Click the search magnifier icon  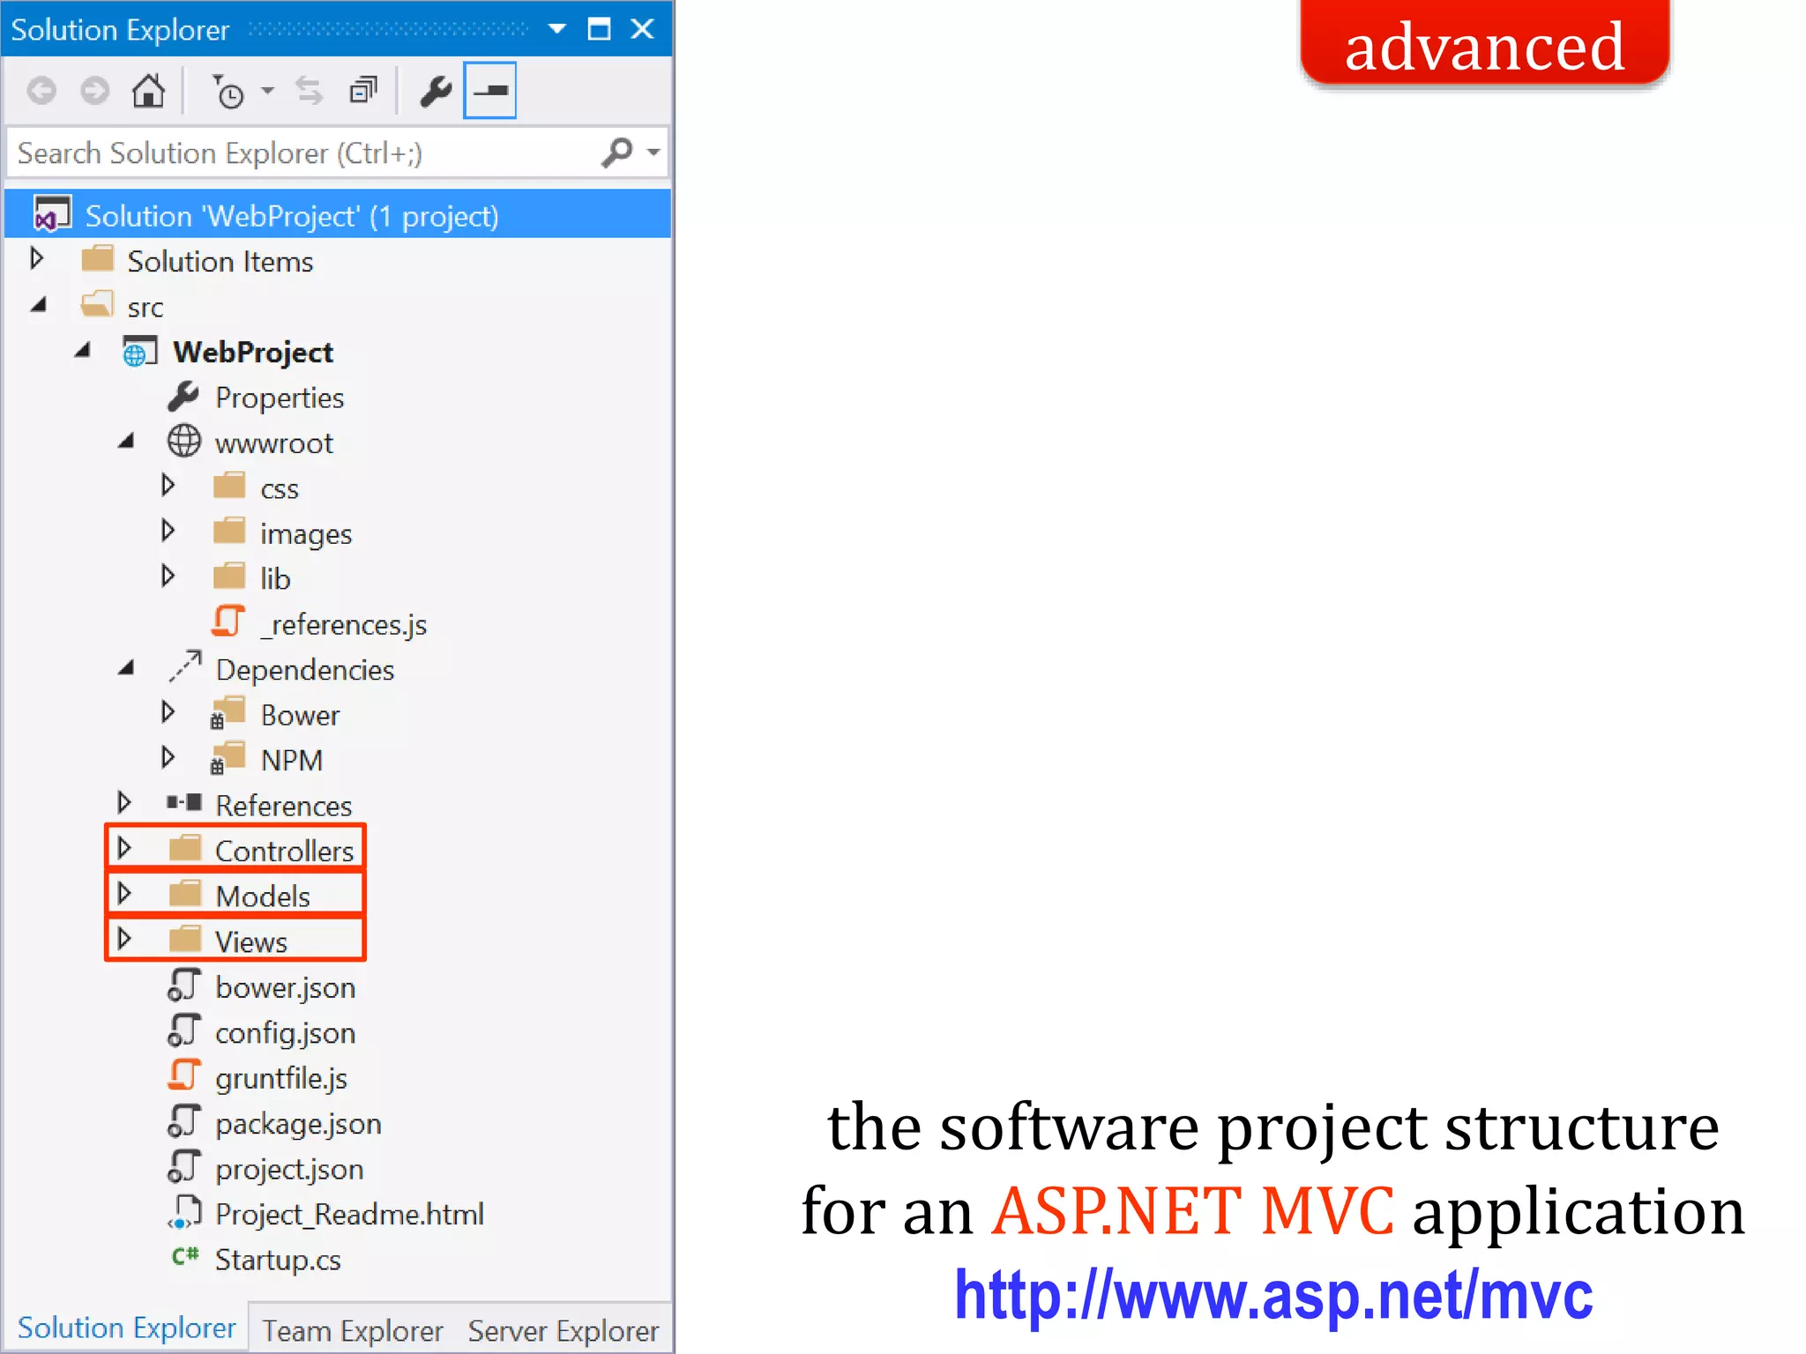[617, 153]
